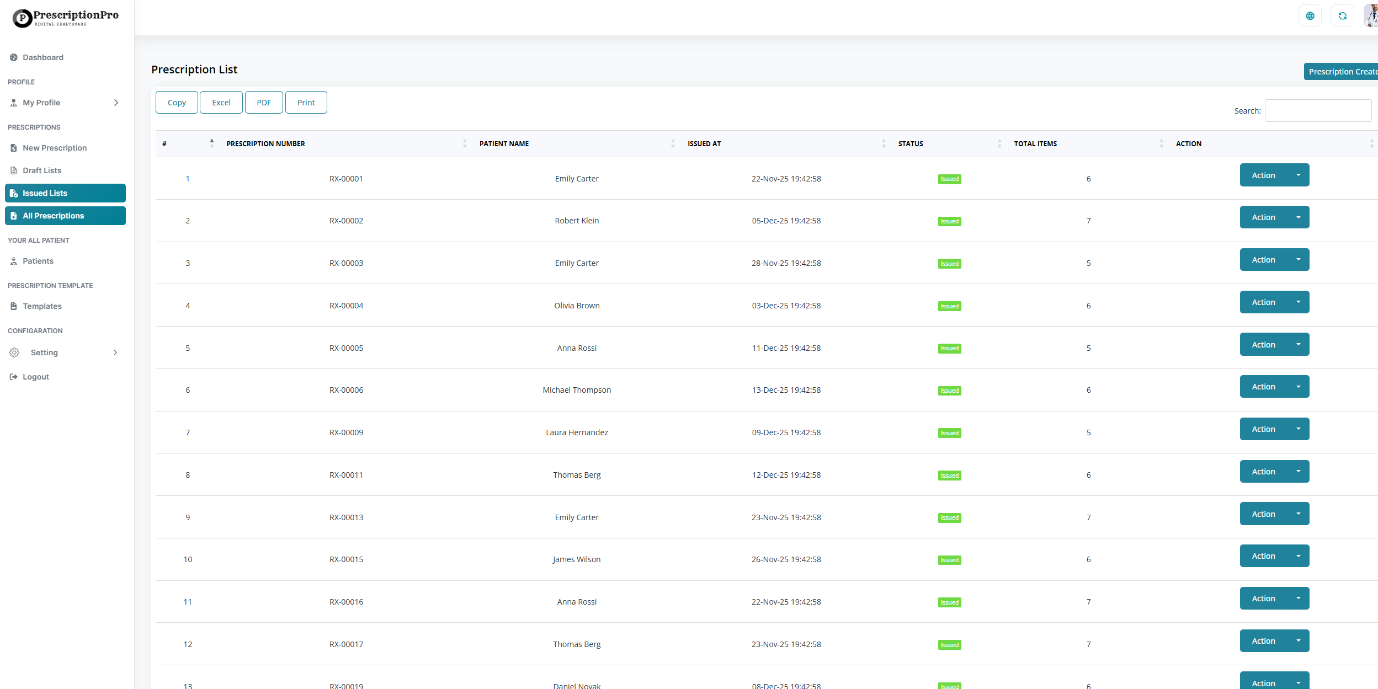Open Action dropdown arrow for RX-00001

1298,175
